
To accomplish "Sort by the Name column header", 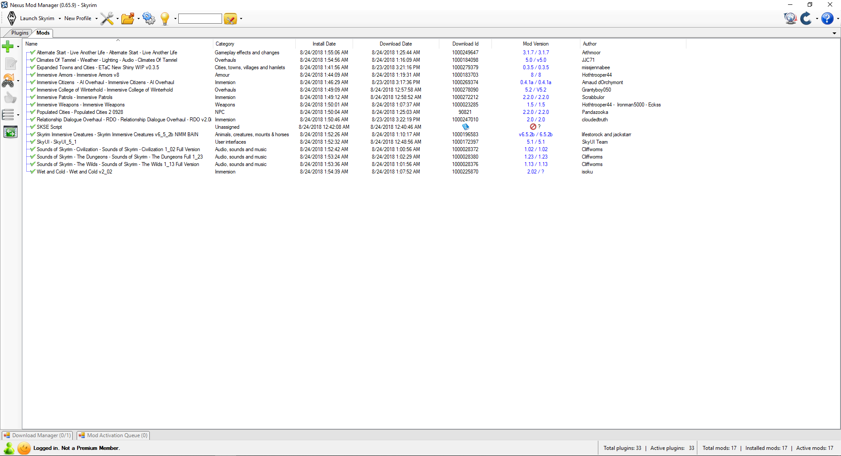I will coord(118,44).
